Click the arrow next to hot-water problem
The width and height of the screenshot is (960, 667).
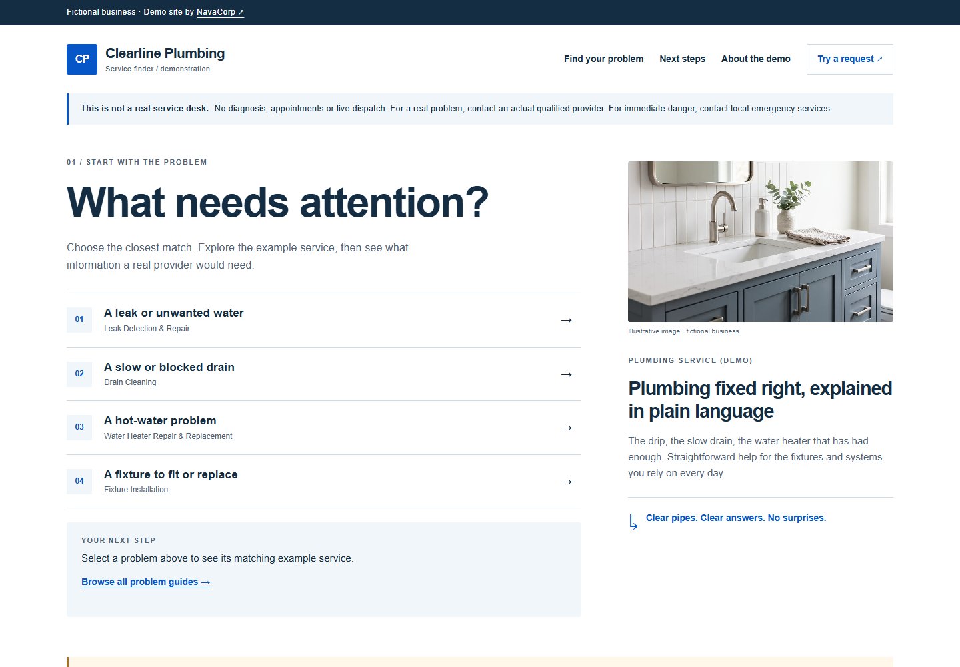pyautogui.click(x=566, y=428)
